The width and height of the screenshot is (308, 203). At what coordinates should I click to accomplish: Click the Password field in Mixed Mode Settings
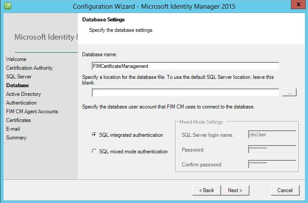click(272, 149)
